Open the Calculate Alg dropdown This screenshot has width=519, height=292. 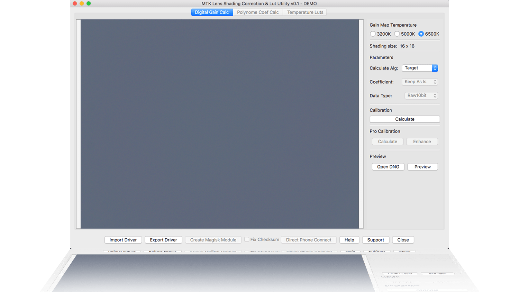tap(420, 68)
